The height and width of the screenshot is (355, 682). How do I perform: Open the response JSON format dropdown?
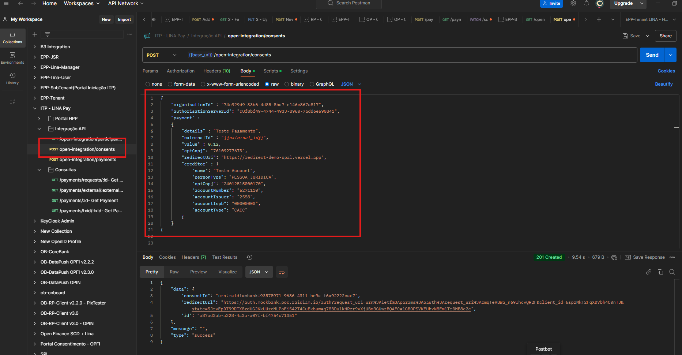coord(259,272)
